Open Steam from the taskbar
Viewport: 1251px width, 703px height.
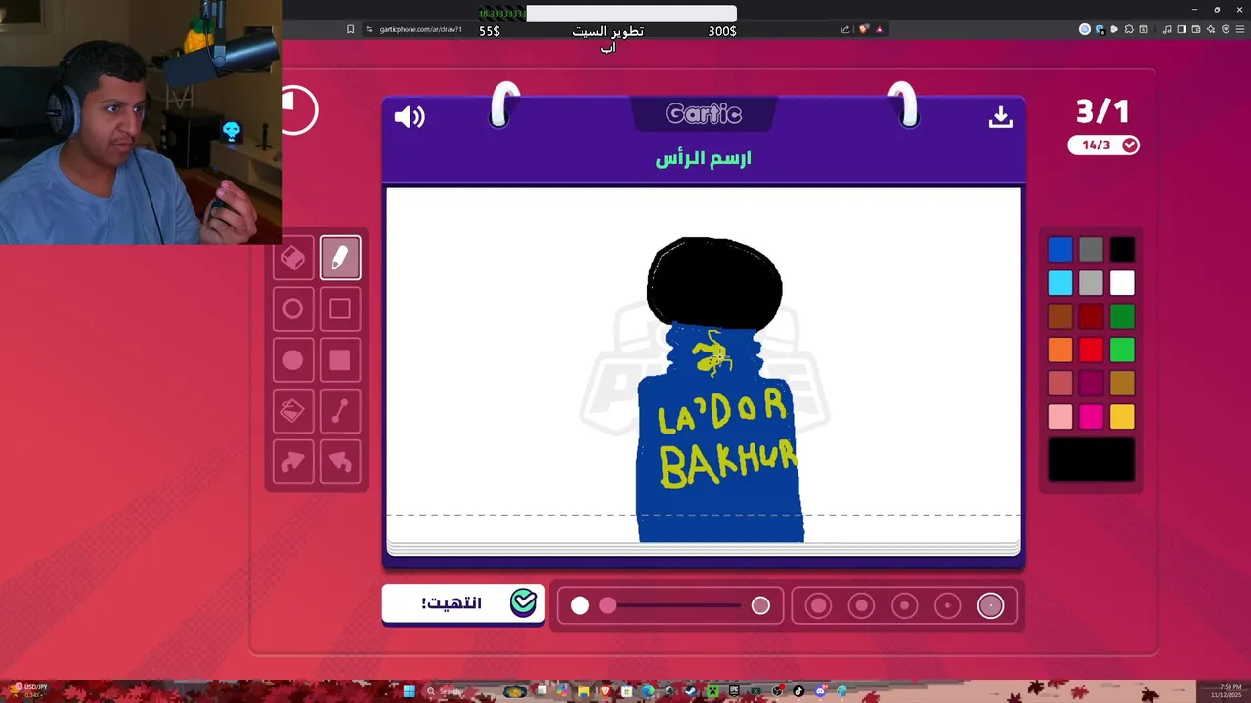click(690, 691)
